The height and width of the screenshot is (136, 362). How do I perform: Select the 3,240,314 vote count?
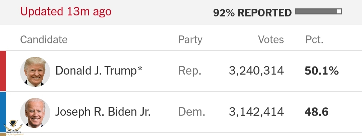pyautogui.click(x=256, y=71)
